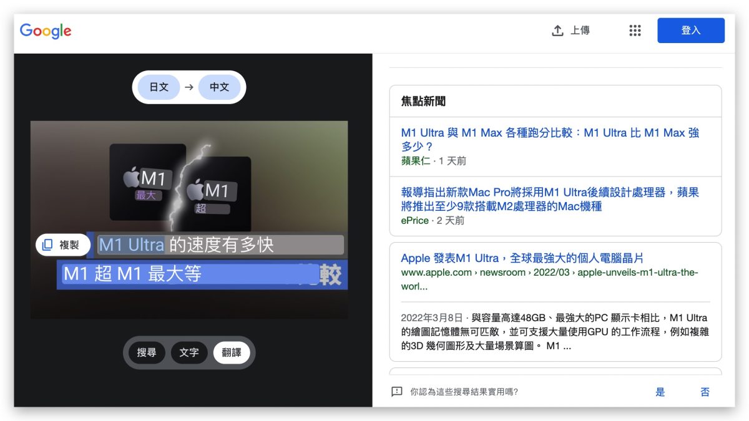Click the copy icon beside 複製

[x=47, y=245]
